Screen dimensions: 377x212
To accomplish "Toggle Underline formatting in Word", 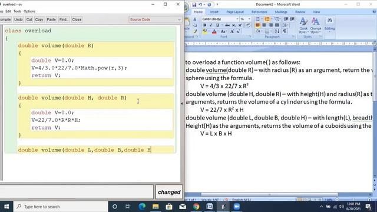I will 217,25.
